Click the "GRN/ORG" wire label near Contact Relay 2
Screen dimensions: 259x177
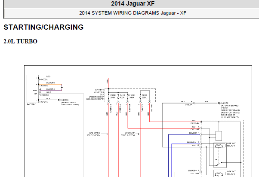(x=192, y=171)
